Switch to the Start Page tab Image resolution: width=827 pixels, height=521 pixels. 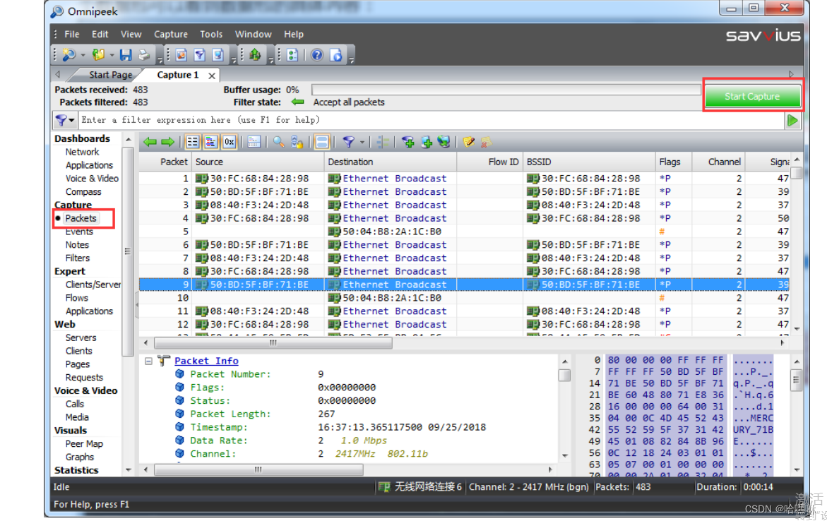(110, 75)
